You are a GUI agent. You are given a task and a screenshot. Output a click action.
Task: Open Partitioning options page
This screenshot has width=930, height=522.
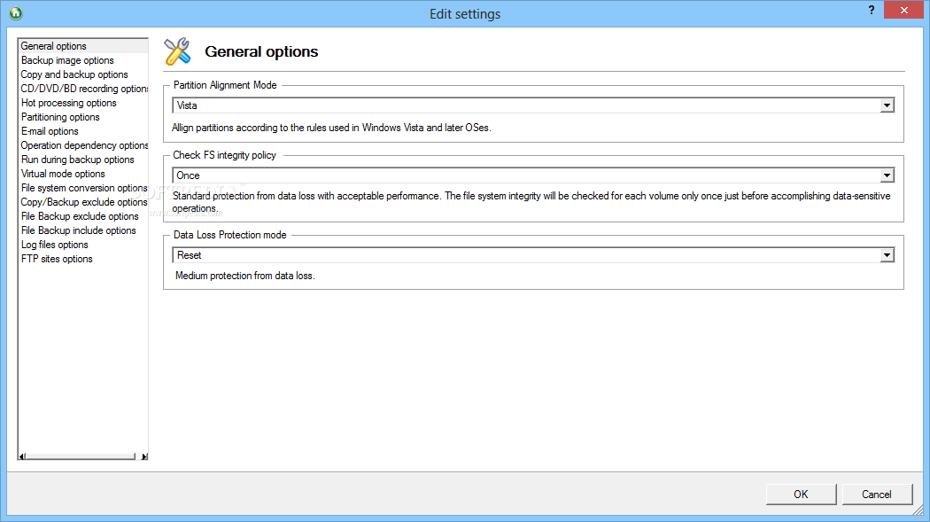click(x=60, y=118)
